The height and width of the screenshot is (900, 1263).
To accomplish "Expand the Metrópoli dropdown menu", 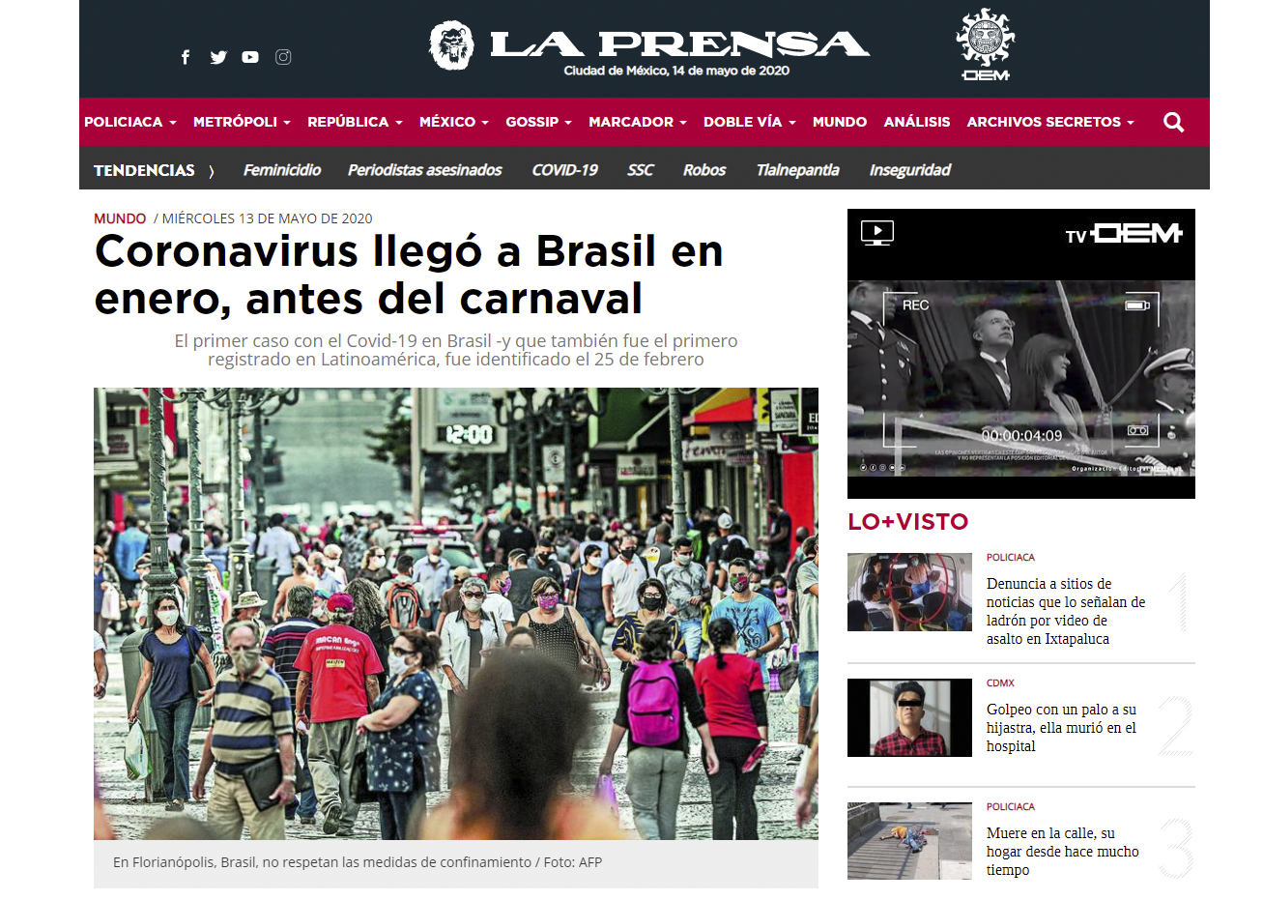I will [242, 122].
